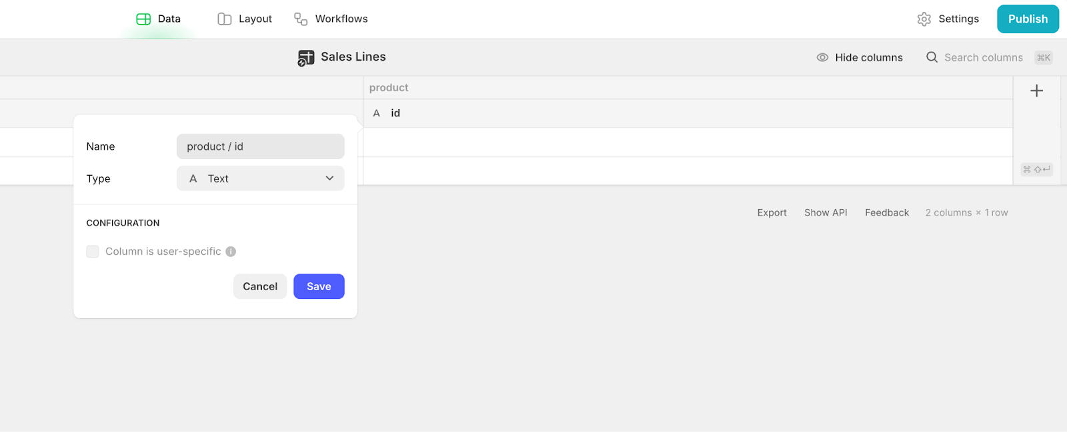Image resolution: width=1067 pixels, height=432 pixels.
Task: Switch to the Layout tab
Action: [x=245, y=19]
